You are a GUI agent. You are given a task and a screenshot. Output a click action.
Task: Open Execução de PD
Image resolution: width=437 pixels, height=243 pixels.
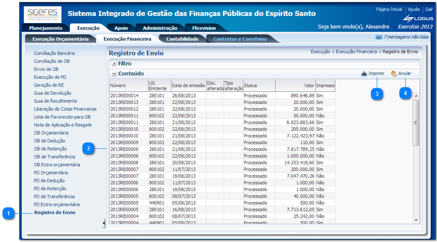click(50, 77)
